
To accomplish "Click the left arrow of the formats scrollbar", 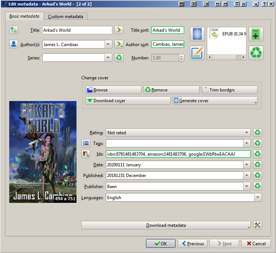I will pos(209,57).
